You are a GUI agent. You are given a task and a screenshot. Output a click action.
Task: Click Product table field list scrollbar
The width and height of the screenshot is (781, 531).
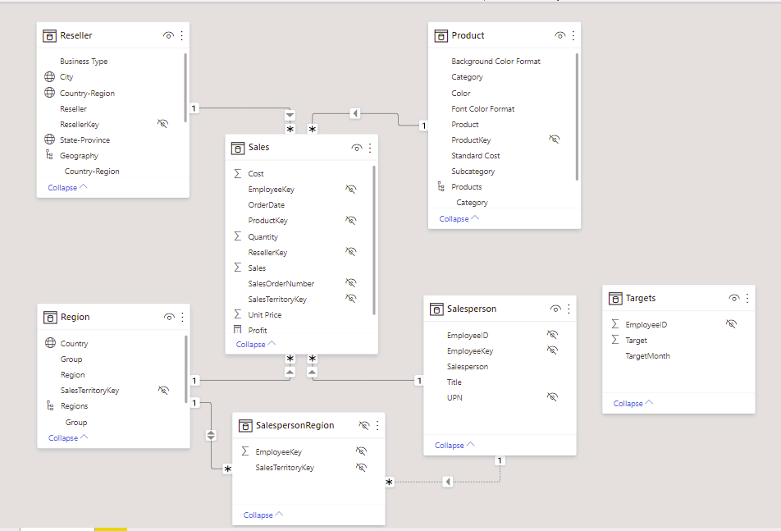[x=578, y=117]
